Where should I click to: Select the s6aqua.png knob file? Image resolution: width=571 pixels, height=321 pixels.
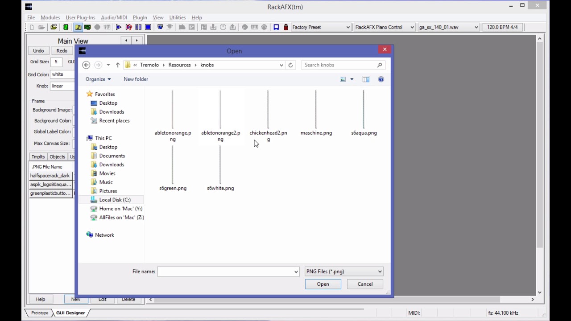364,113
